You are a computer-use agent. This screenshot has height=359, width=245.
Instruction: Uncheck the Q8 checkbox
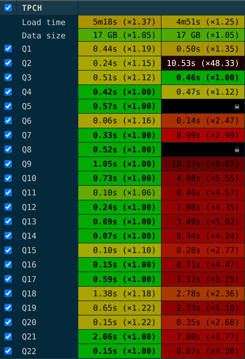pos(8,149)
